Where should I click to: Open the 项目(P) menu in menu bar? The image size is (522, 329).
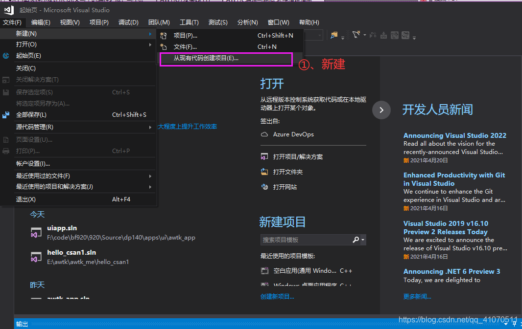pos(99,22)
